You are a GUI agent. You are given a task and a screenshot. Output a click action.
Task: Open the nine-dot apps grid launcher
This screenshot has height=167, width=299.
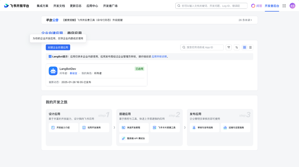click(284, 6)
